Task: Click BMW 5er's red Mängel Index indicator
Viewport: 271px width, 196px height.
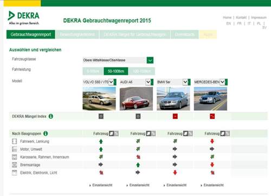Action: [175, 116]
